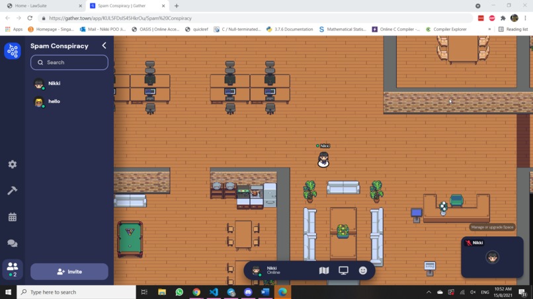
Task: Open Microsoft Edge from taskbar
Action: click(283, 292)
